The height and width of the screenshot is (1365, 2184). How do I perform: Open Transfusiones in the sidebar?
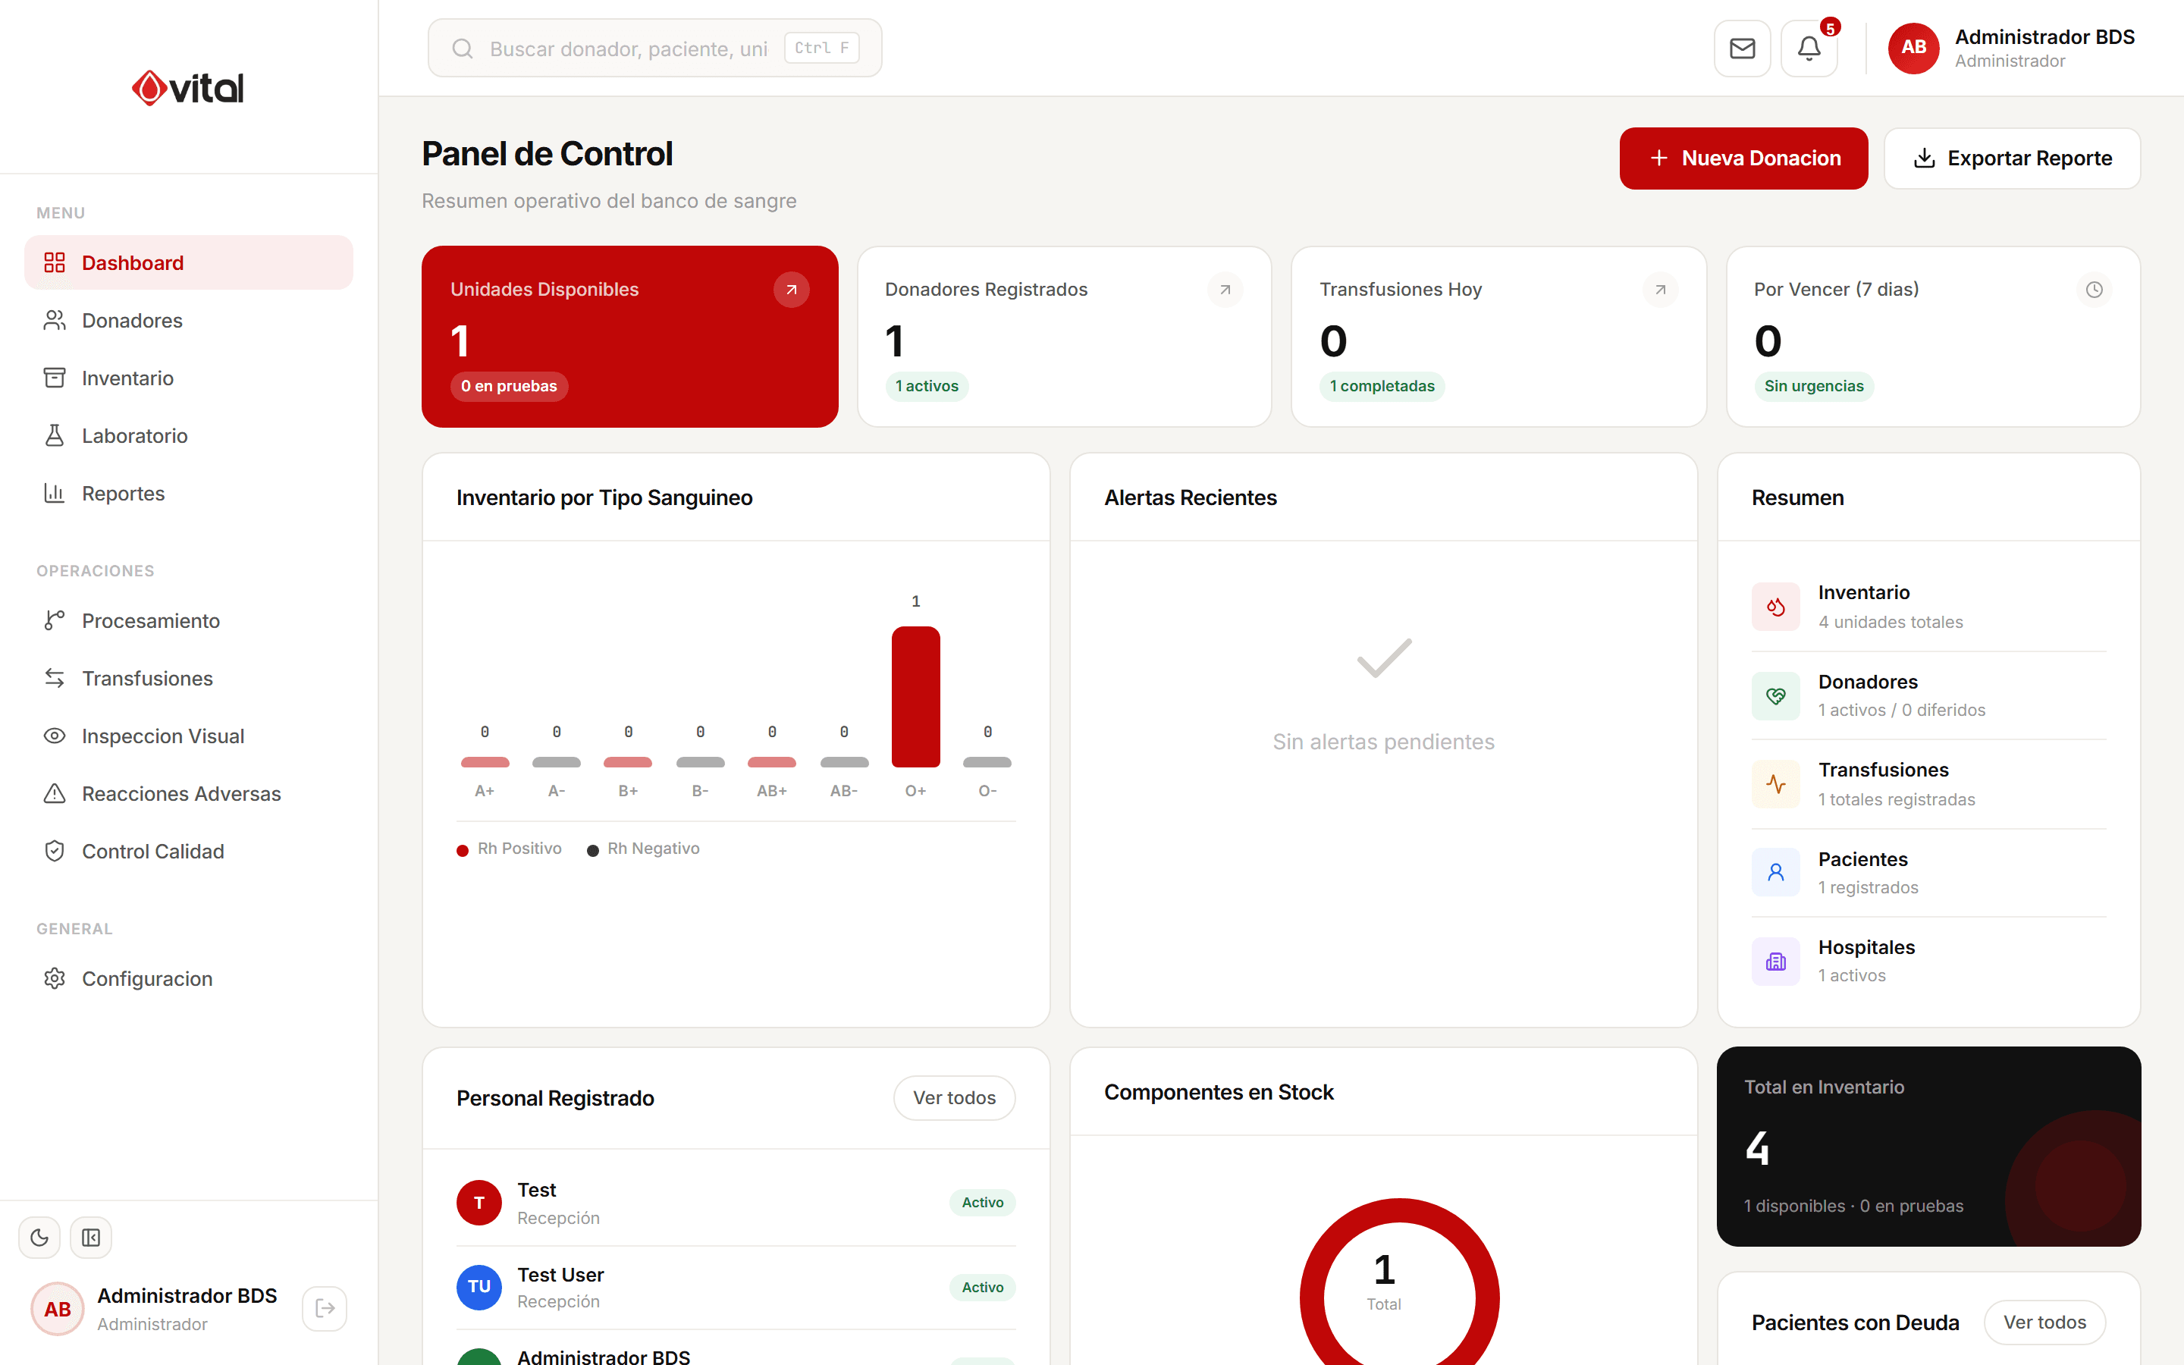(x=189, y=679)
